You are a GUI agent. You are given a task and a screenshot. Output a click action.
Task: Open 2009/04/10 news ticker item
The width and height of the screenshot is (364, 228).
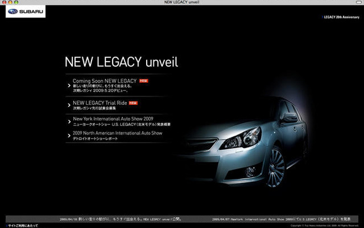[121, 219]
